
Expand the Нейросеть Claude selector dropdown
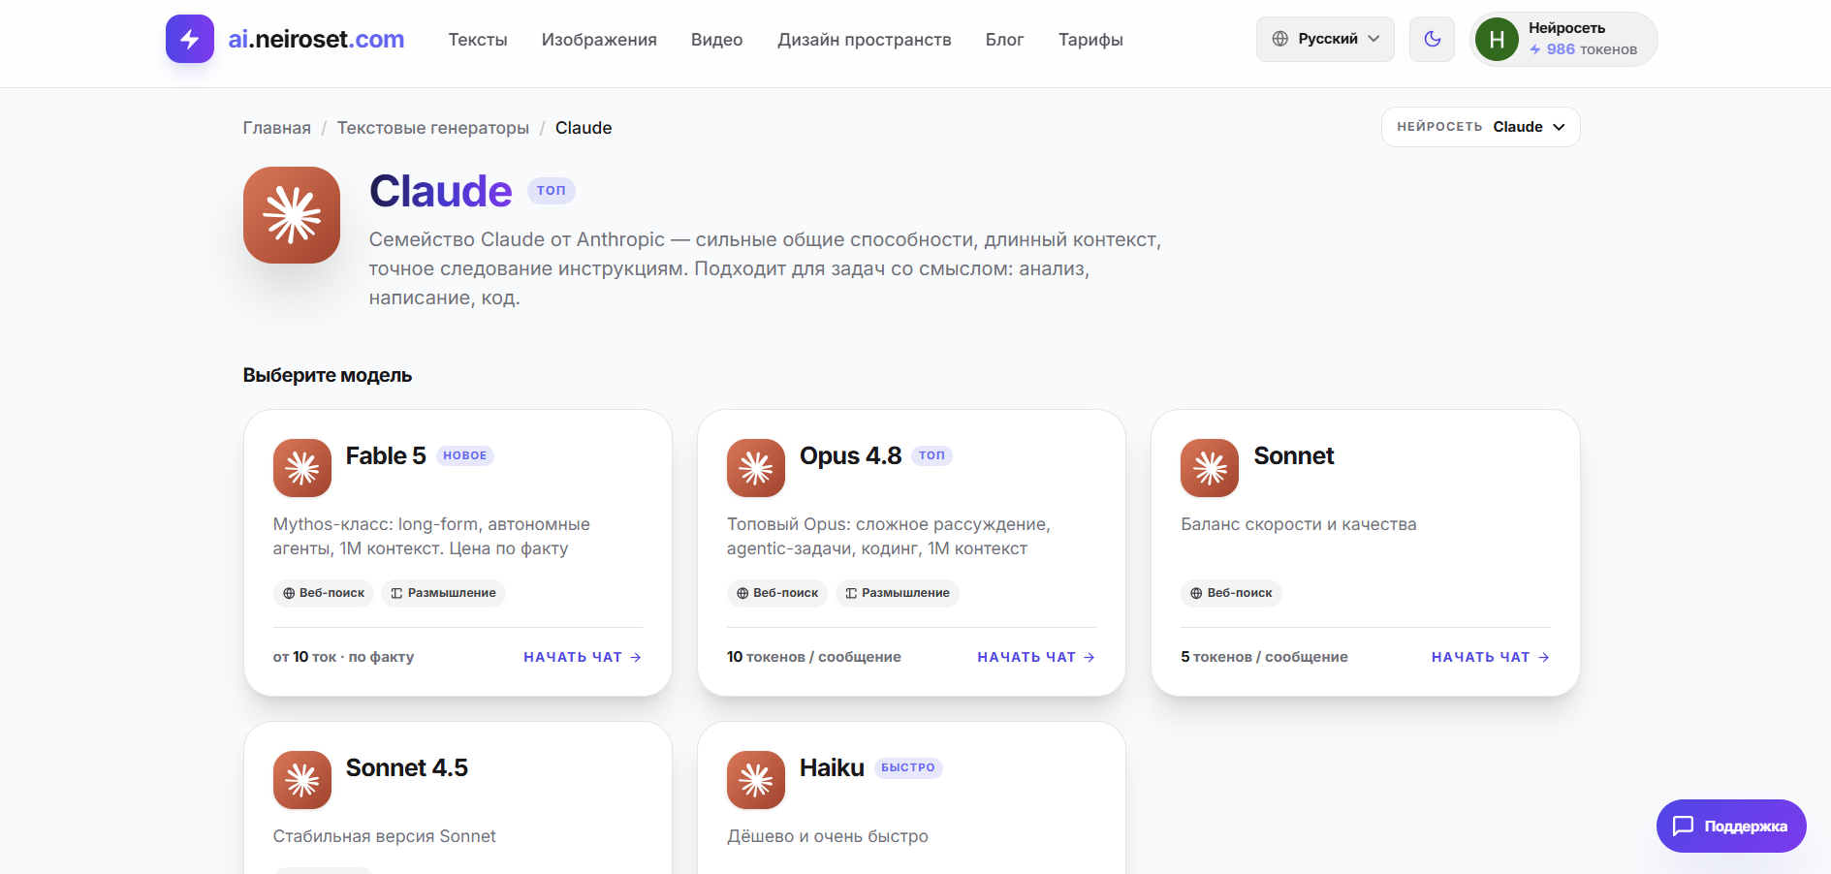(1480, 127)
